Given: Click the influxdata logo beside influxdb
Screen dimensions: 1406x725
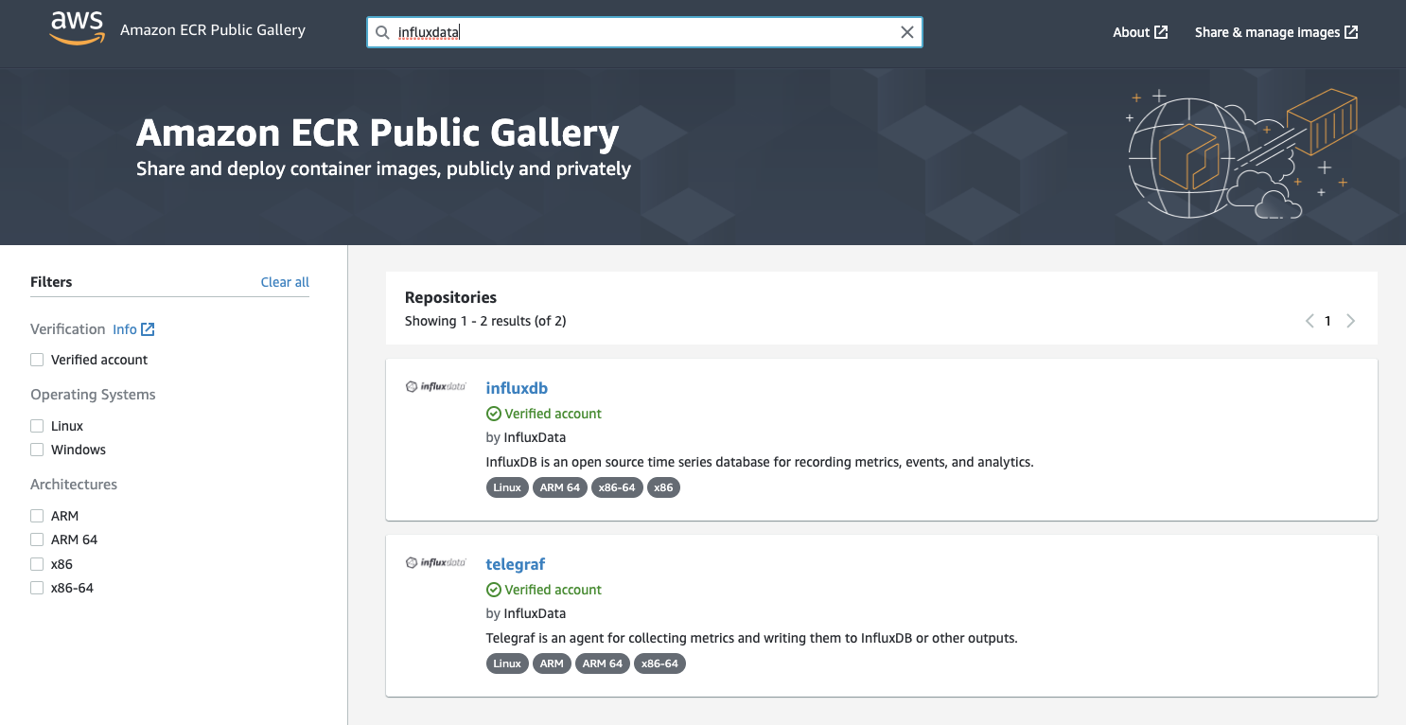Looking at the screenshot, I should 436,386.
